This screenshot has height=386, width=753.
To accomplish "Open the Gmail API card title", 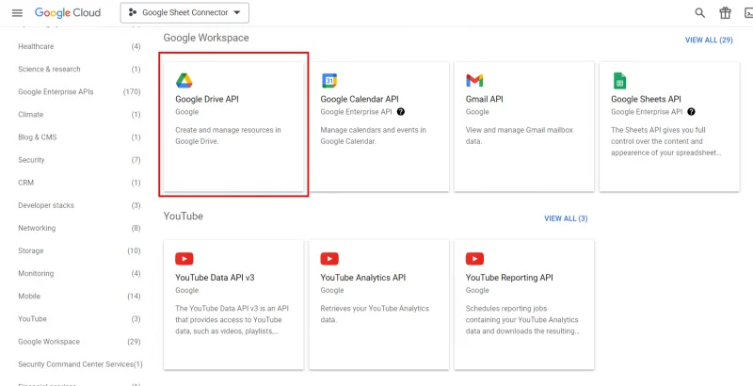I will tap(485, 100).
